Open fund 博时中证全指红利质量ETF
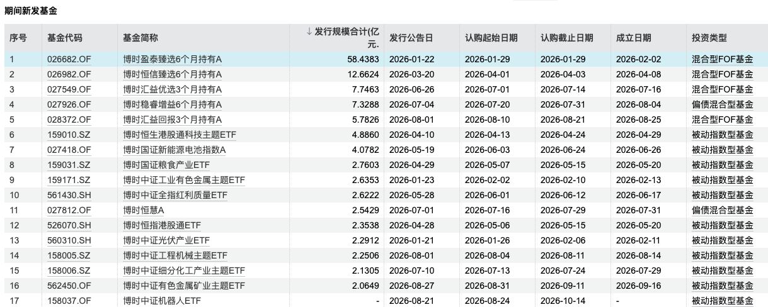 tap(175, 196)
